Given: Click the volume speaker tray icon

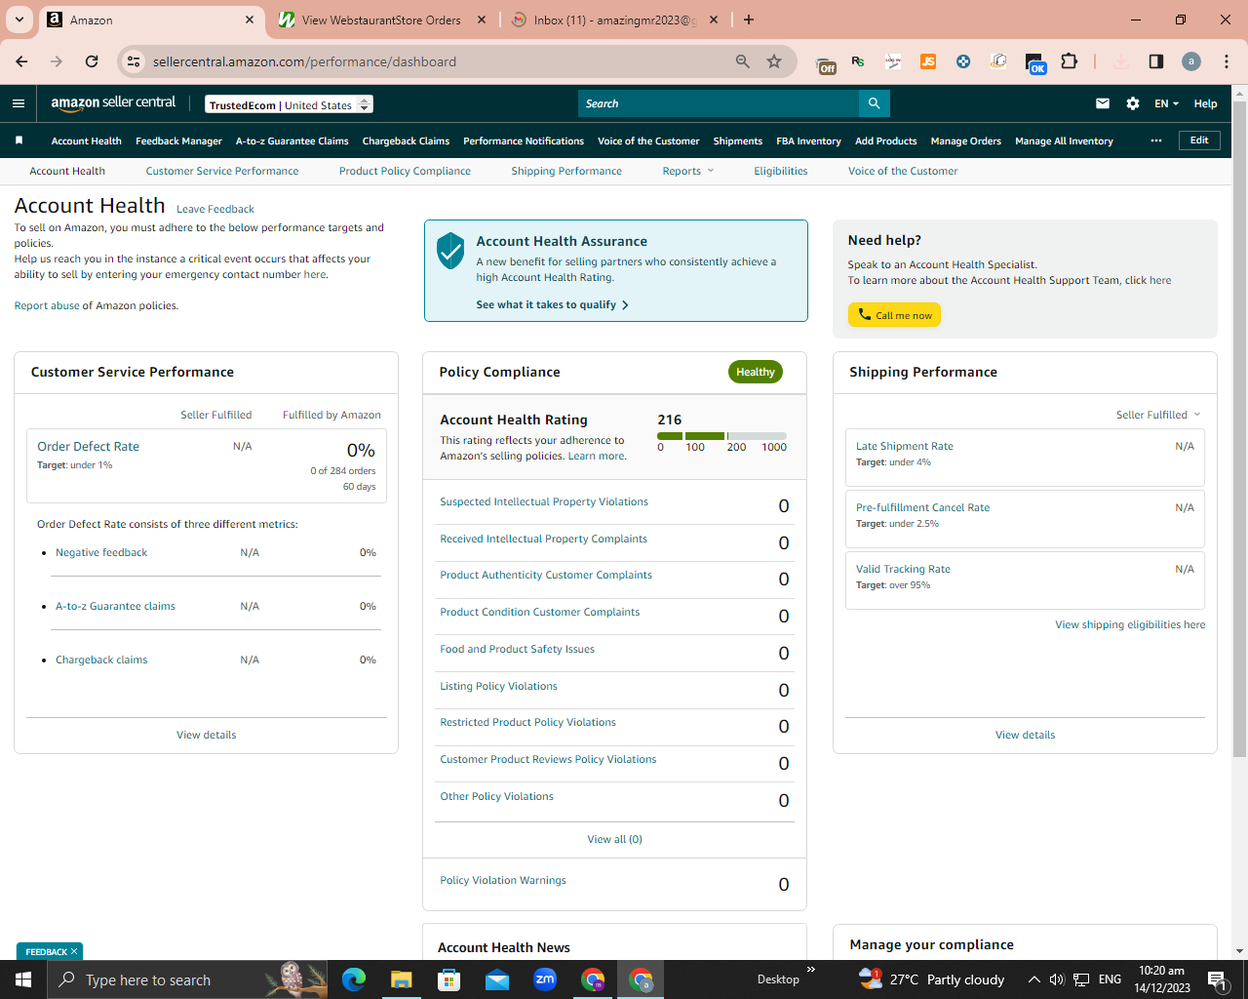Looking at the screenshot, I should point(1057,979).
